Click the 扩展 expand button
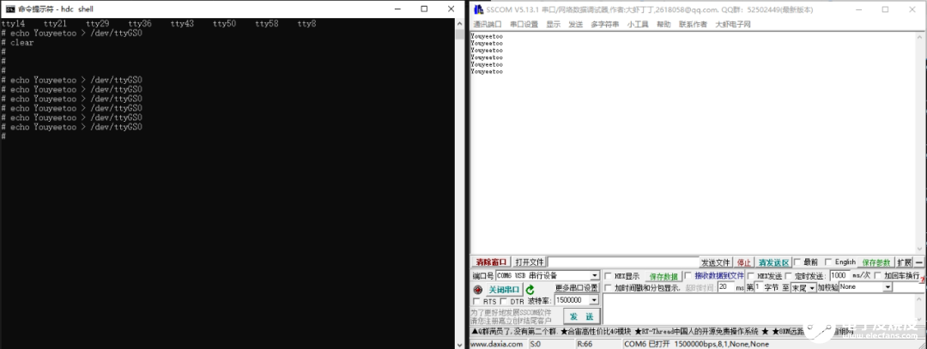Screen dimensions: 927x349 [905, 262]
